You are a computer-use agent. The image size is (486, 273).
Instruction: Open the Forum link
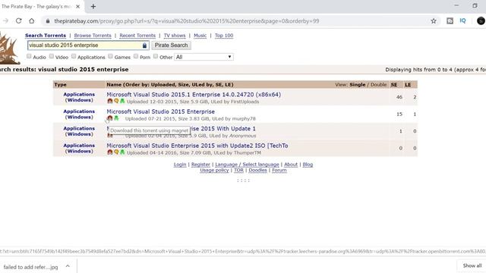pos(279,170)
